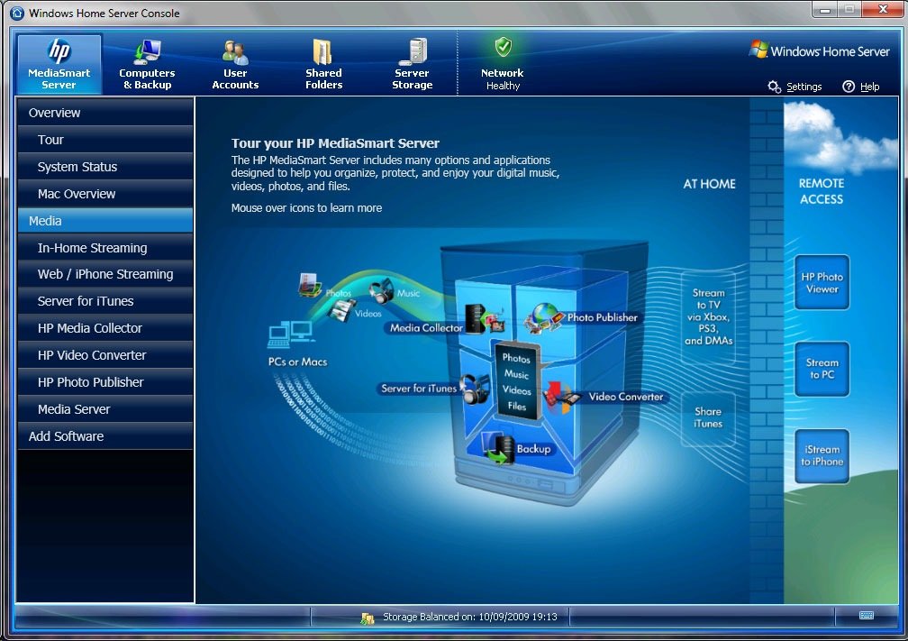Select the Media section in the sidebar

tap(105, 221)
